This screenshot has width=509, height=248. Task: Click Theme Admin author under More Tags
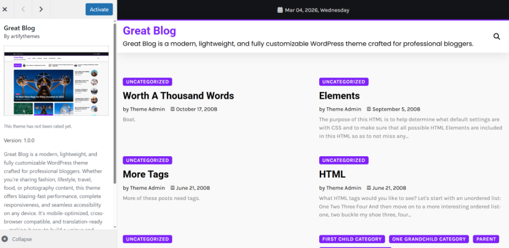[x=147, y=188]
